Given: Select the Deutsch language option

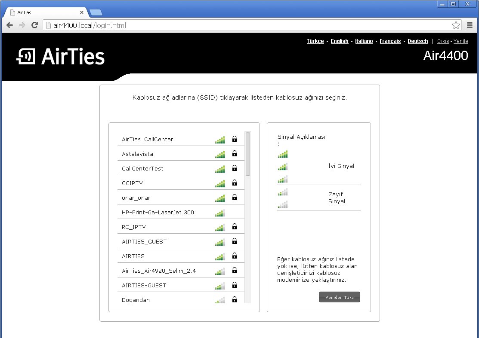Looking at the screenshot, I should coord(417,41).
